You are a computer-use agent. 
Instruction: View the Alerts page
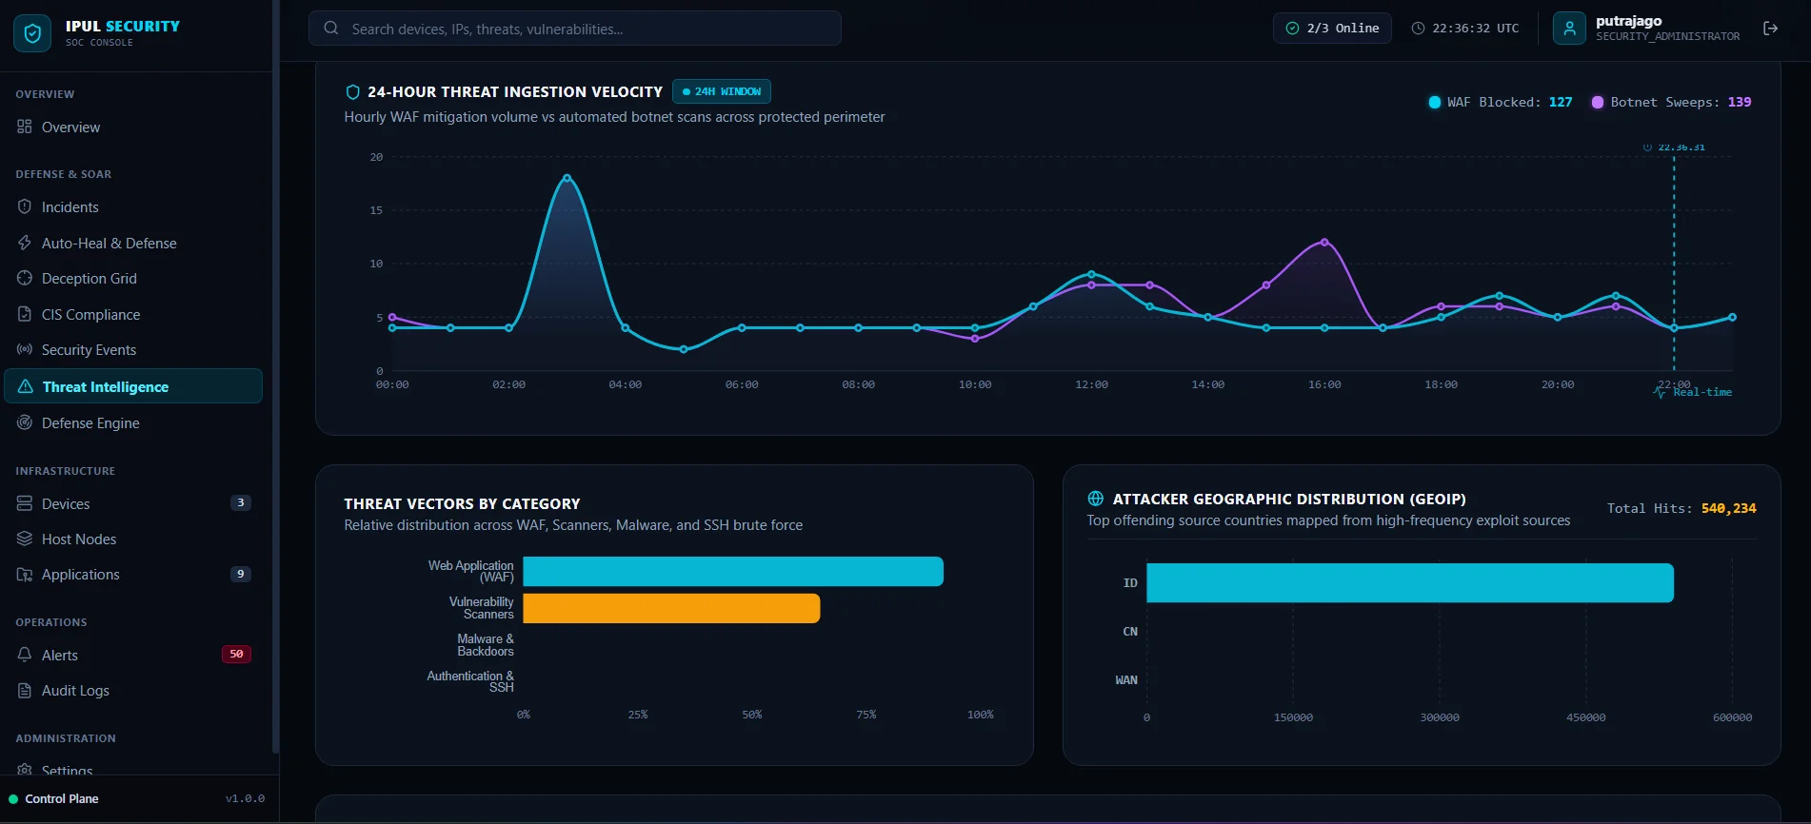[x=133, y=655]
